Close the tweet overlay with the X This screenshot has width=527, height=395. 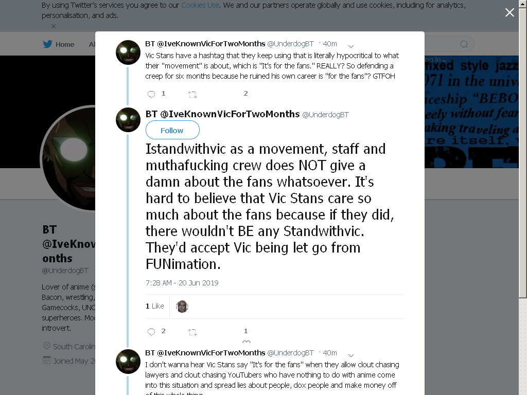click(510, 12)
